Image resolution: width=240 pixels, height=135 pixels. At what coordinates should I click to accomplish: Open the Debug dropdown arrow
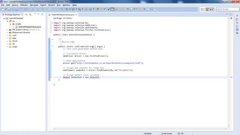pyautogui.click(x=70, y=9)
